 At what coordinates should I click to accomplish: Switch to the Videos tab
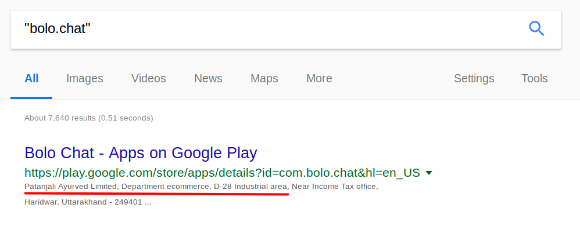tap(149, 79)
